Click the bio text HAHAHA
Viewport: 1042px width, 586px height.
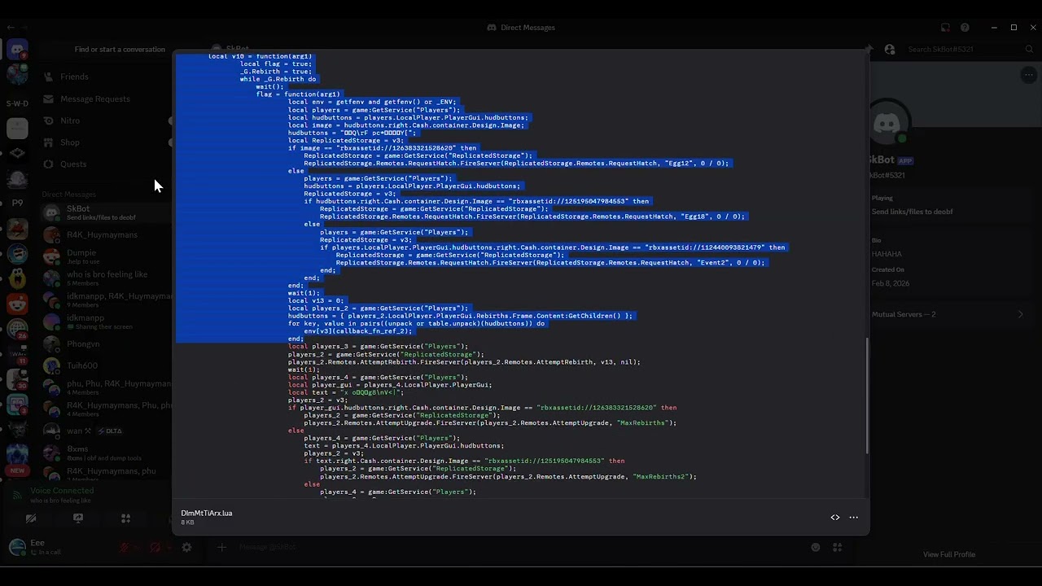887,254
